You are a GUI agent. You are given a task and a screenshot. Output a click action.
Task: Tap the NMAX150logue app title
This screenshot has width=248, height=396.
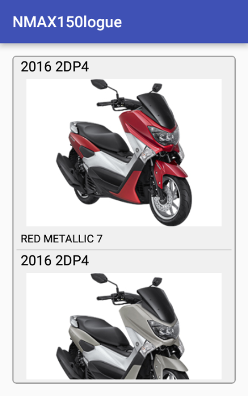[67, 22]
